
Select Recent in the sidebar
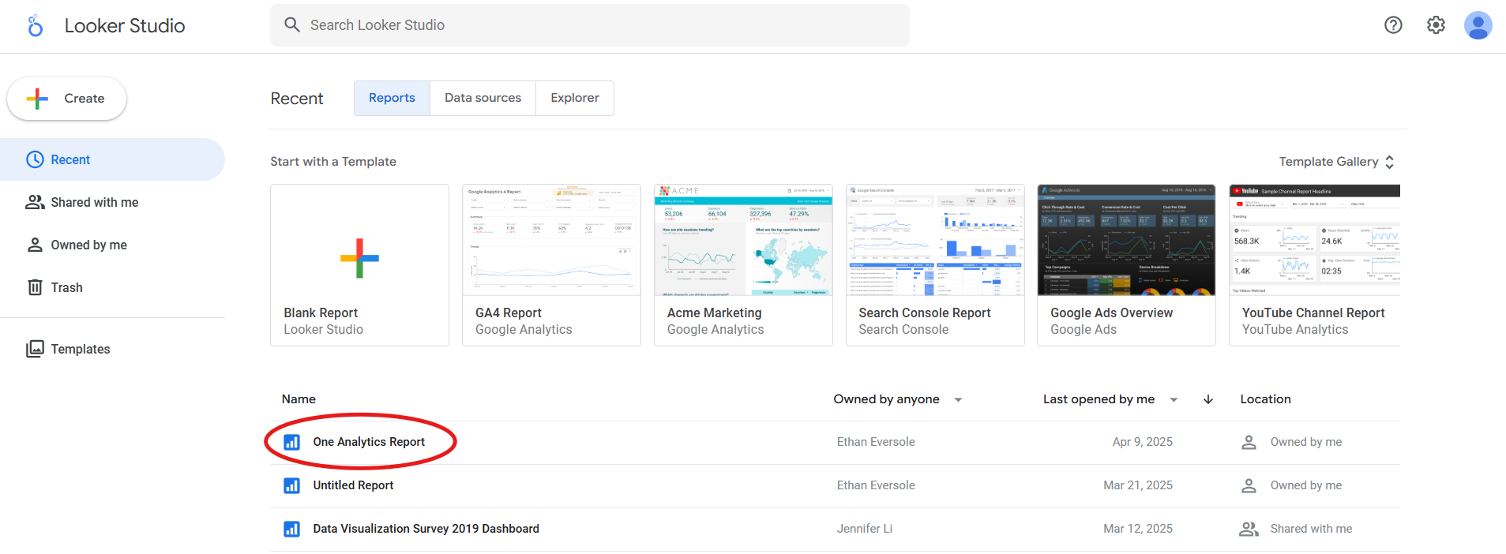[x=112, y=159]
